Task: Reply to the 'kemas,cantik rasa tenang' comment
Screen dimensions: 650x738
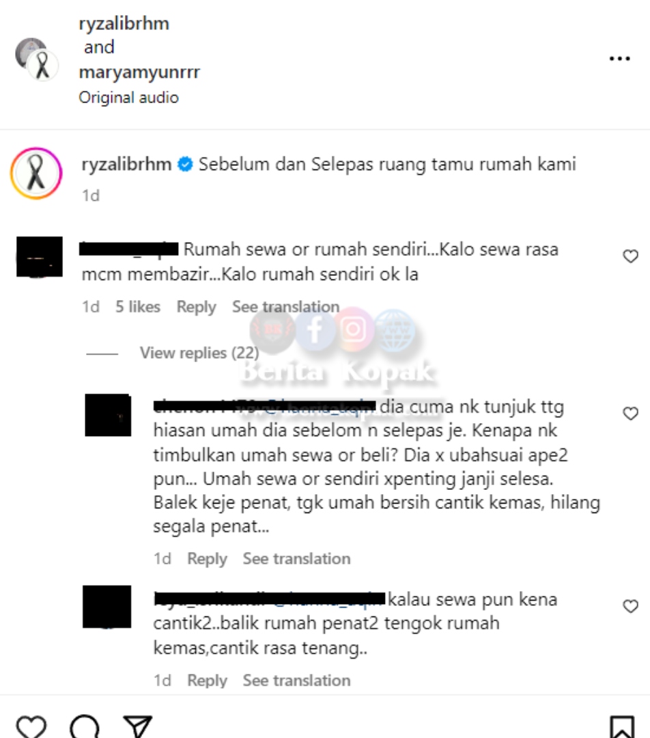Action: point(207,681)
